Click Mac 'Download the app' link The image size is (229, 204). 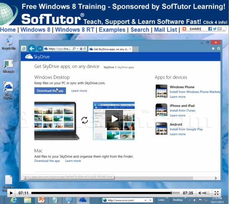coord(47,161)
